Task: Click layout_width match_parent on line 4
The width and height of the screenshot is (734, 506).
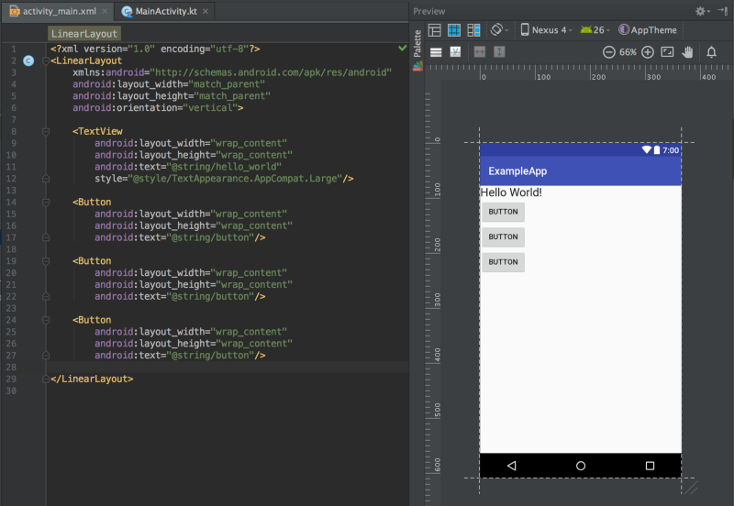Action: (169, 84)
